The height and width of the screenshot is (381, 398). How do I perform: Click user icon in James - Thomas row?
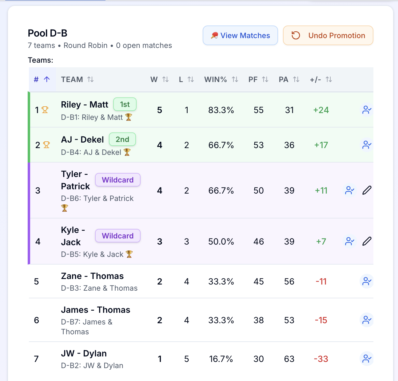click(x=367, y=320)
